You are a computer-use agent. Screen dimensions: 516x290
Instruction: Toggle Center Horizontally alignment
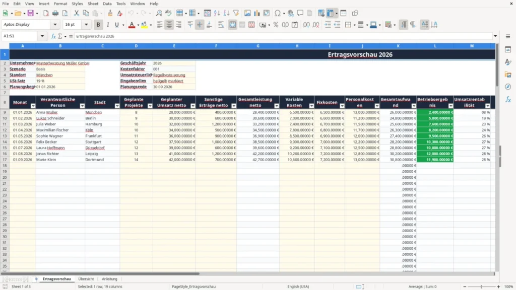point(169,25)
